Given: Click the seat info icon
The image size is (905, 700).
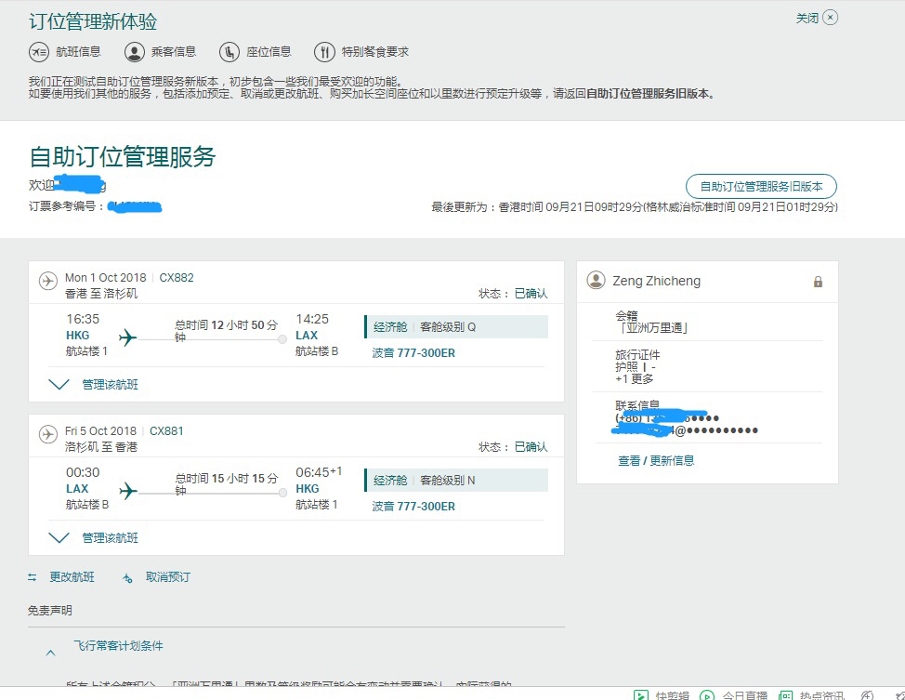Looking at the screenshot, I should tap(230, 52).
